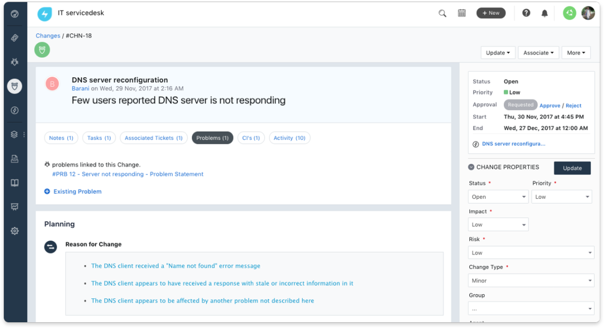This screenshot has width=604, height=328.
Task: Open the calendar icon in the header
Action: 461,13
